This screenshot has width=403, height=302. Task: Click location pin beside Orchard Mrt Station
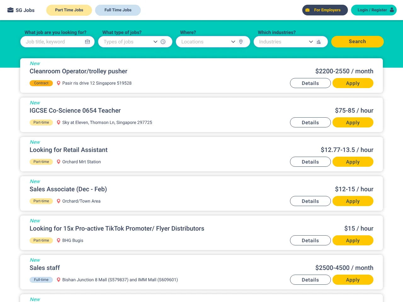(x=58, y=162)
